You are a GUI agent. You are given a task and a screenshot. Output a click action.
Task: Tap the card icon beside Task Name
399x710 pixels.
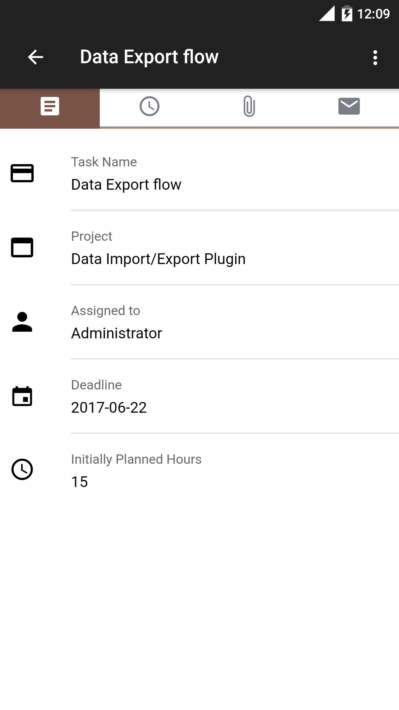click(22, 173)
